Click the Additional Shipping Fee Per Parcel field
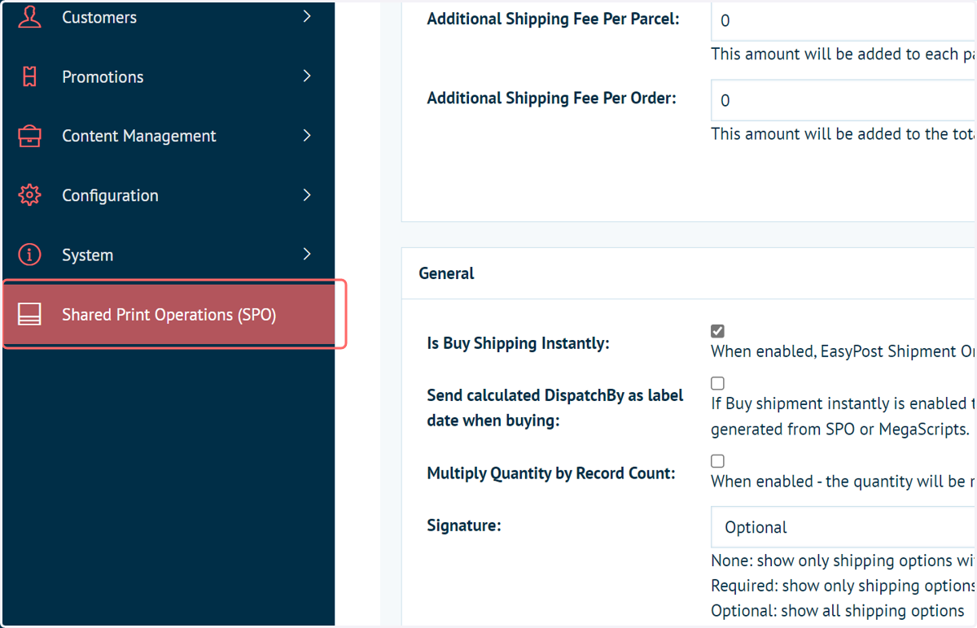 click(x=843, y=20)
